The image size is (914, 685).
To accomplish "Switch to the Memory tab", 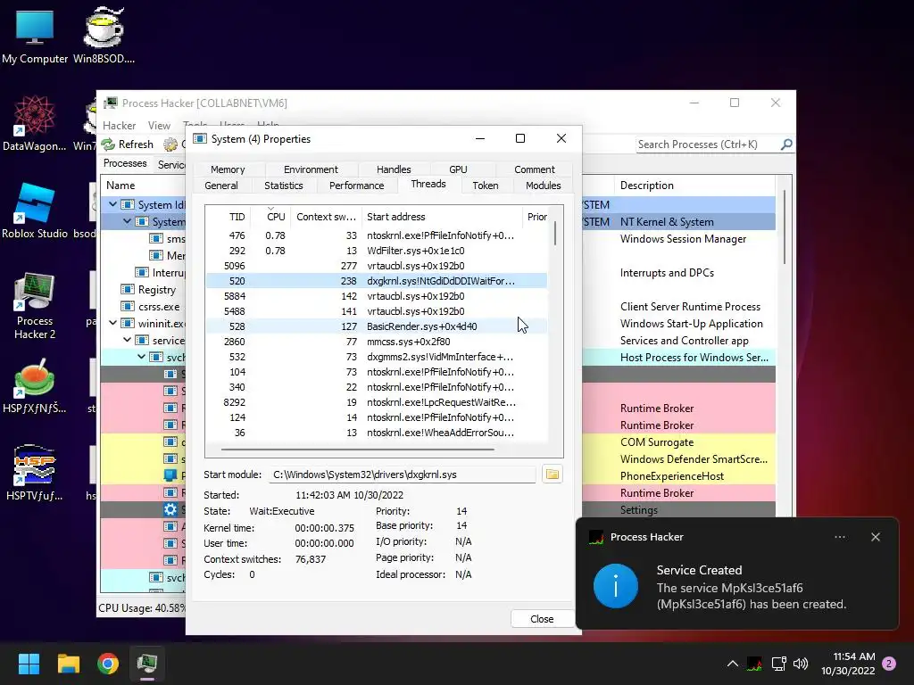I will click(x=228, y=169).
